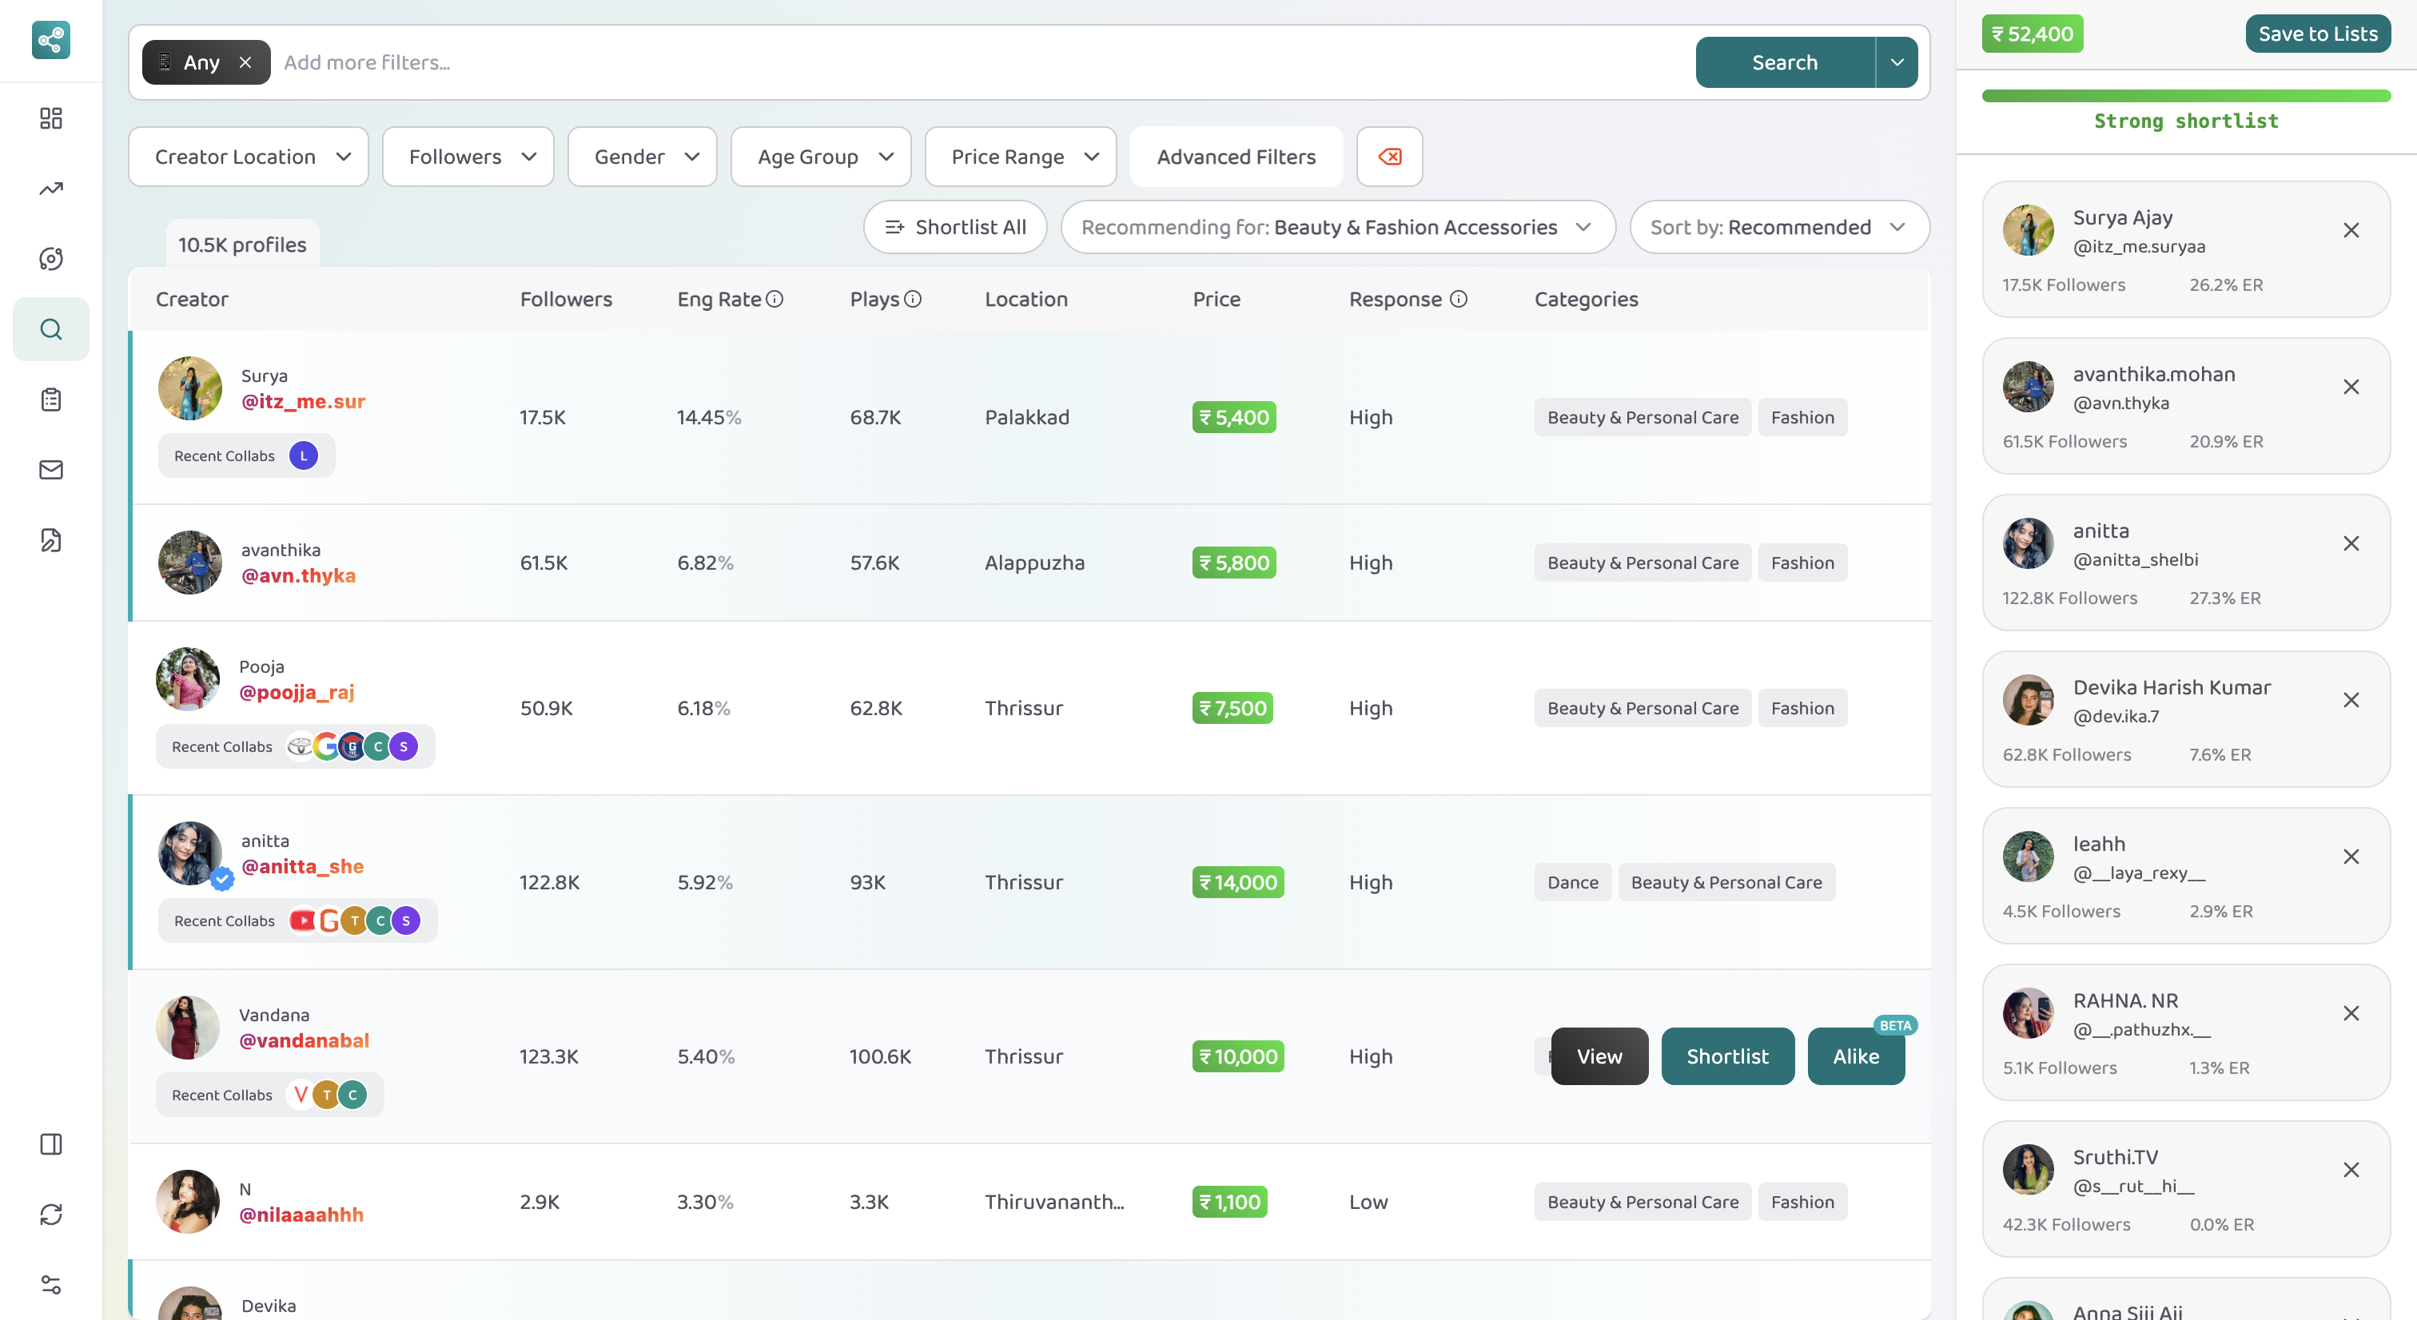2417x1320 pixels.
Task: Remove the Any filter chip
Action: (x=245, y=62)
